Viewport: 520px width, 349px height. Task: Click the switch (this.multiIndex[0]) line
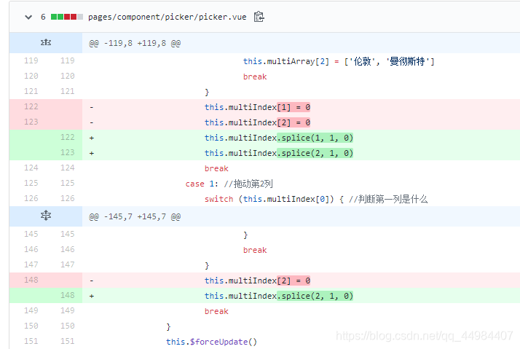316,199
